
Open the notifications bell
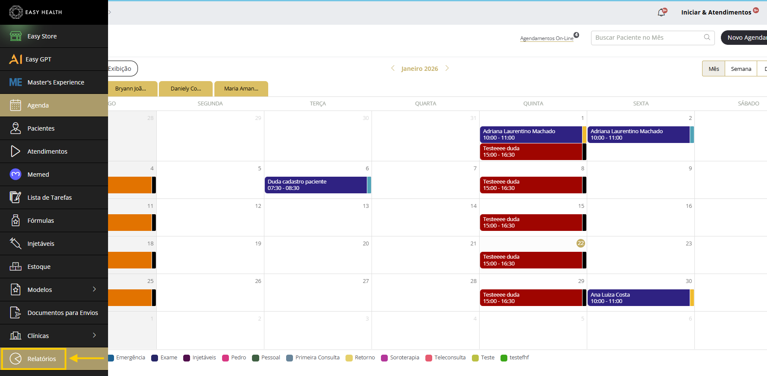click(661, 12)
